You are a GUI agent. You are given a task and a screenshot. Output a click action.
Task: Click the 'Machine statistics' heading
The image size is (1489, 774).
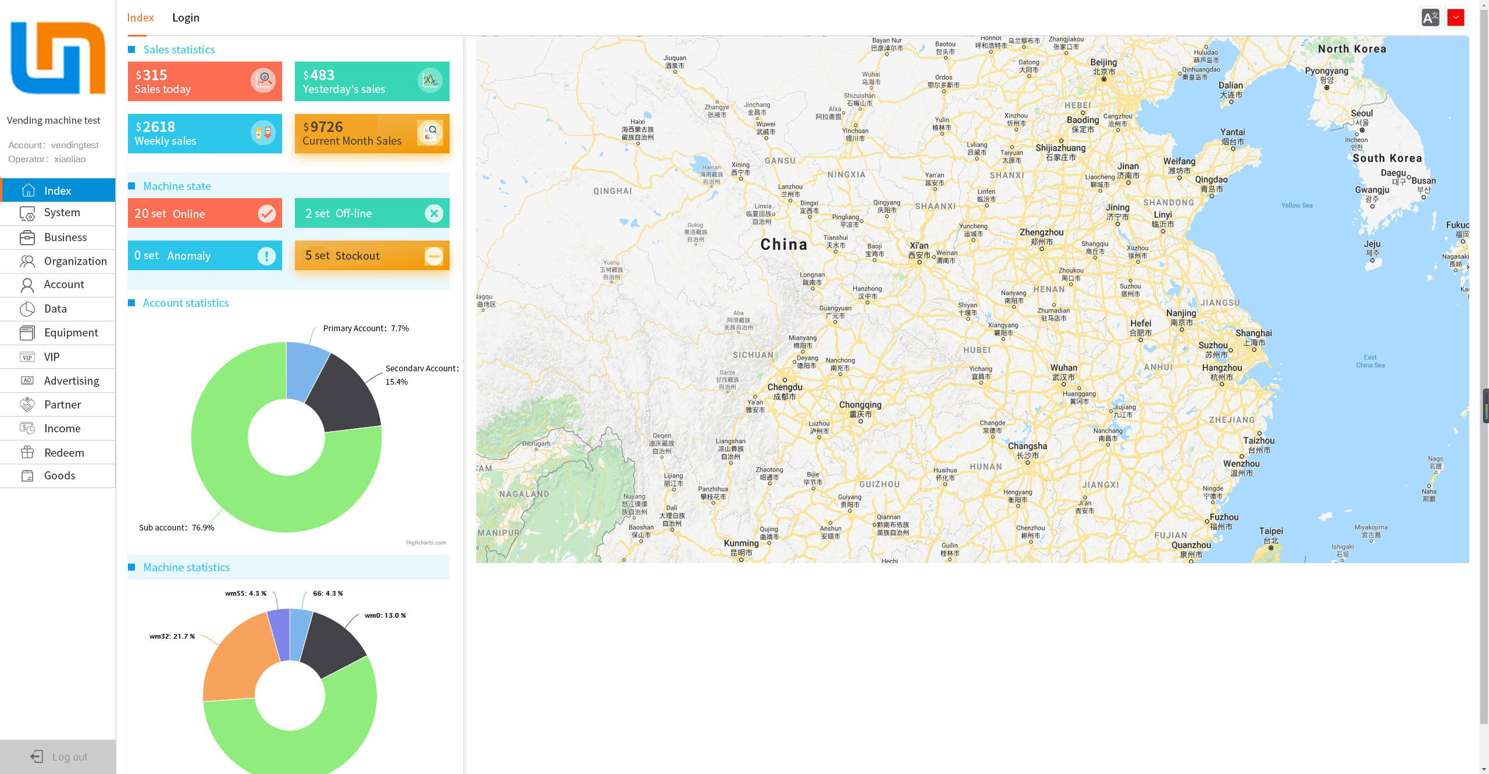(x=187, y=567)
